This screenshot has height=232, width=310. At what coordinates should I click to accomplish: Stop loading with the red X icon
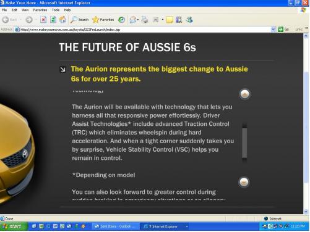(x=43, y=20)
